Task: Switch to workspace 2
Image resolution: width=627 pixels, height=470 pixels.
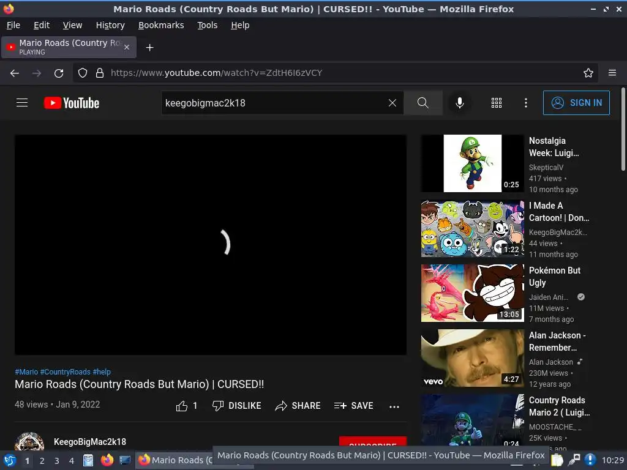Action: tap(42, 461)
